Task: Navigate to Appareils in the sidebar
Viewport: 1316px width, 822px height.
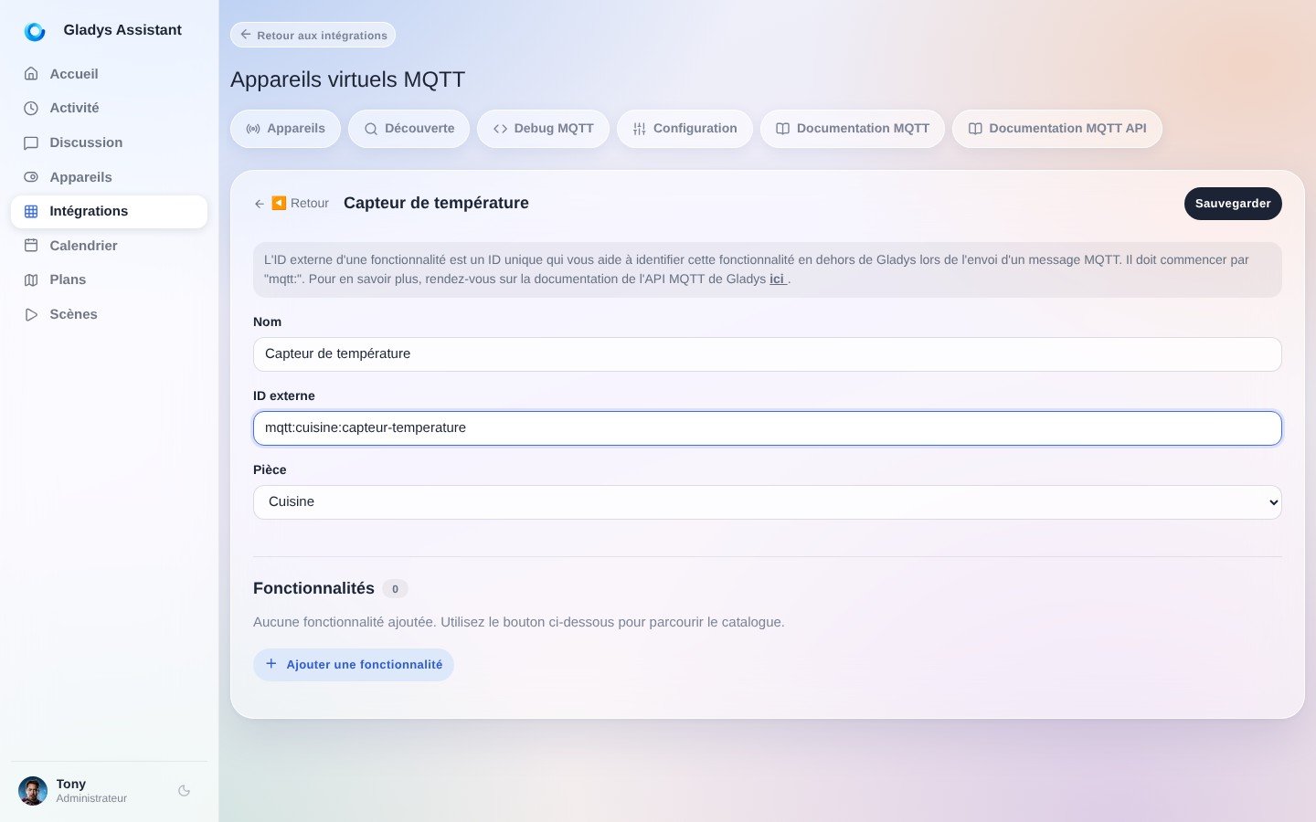Action: pyautogui.click(x=109, y=177)
